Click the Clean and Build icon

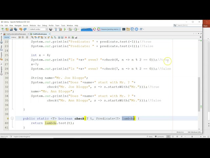(60, 29)
